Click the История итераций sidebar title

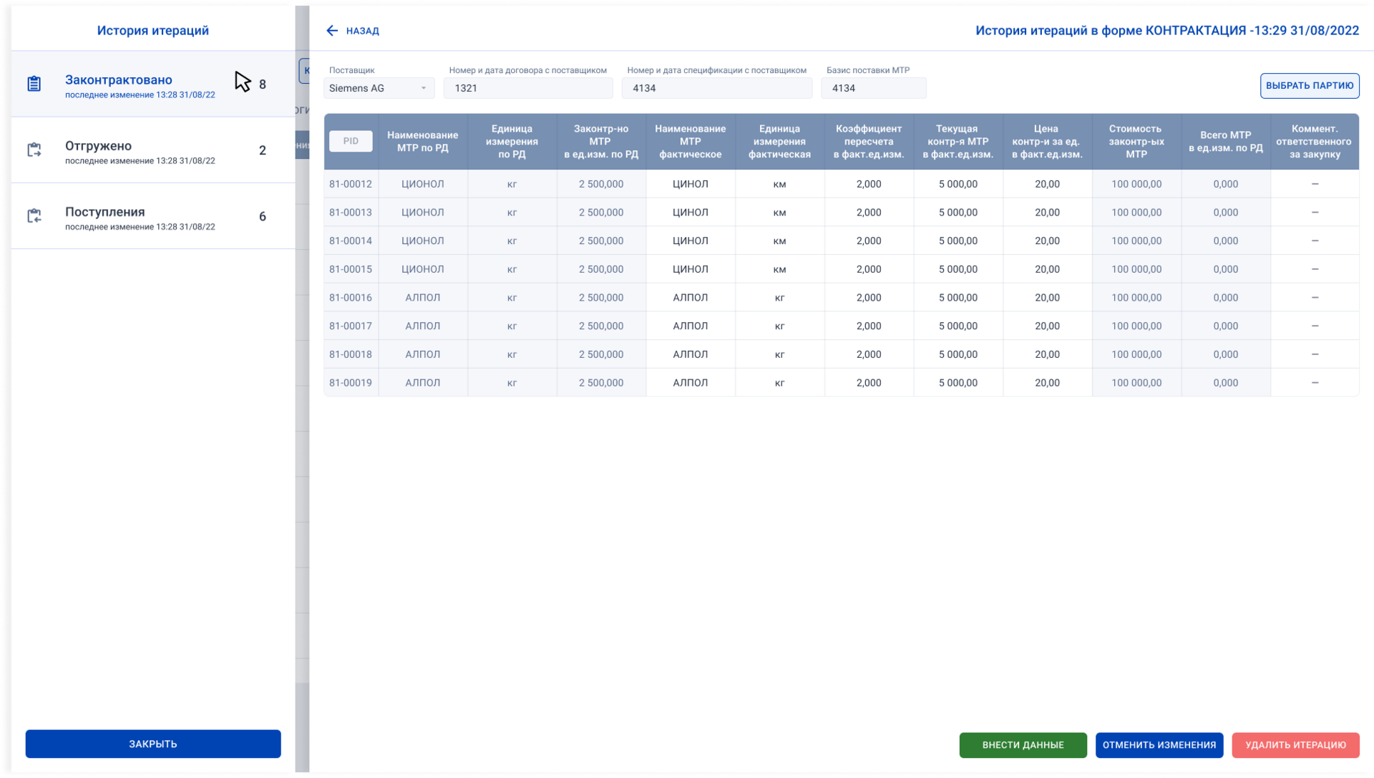pos(153,31)
